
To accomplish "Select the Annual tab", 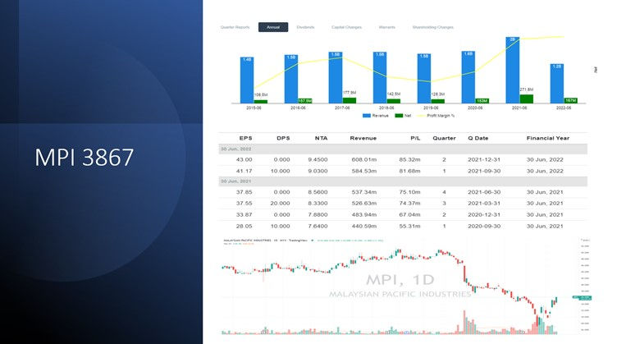I will pos(273,27).
